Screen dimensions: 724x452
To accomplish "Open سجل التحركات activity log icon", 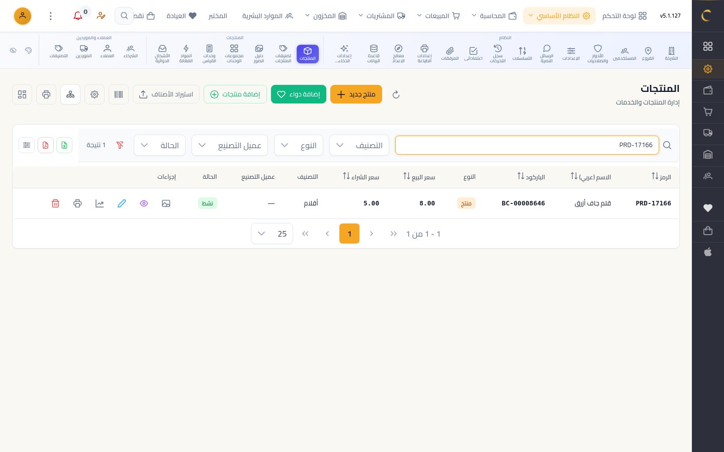I will (498, 53).
